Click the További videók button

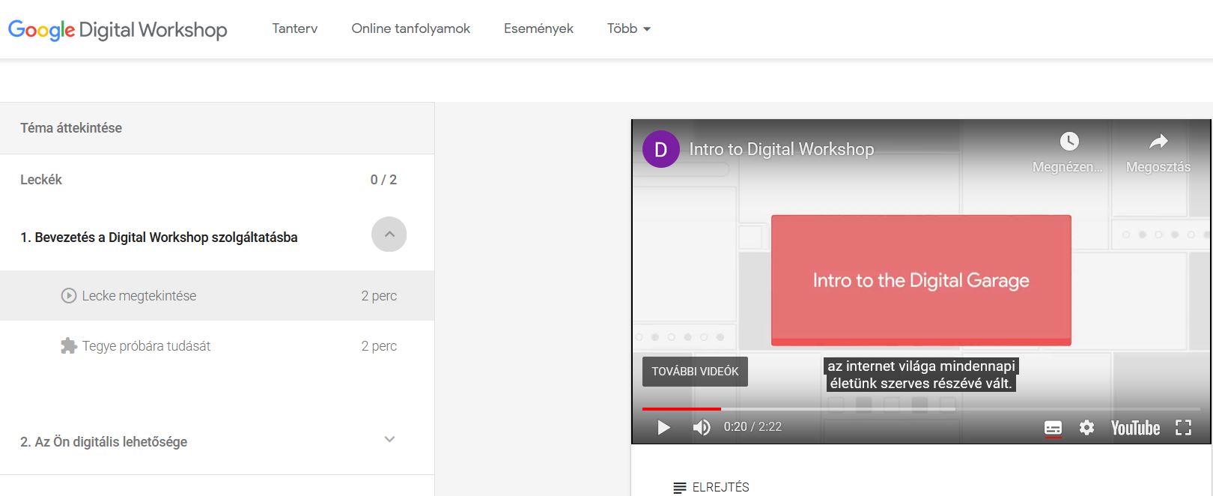(695, 372)
